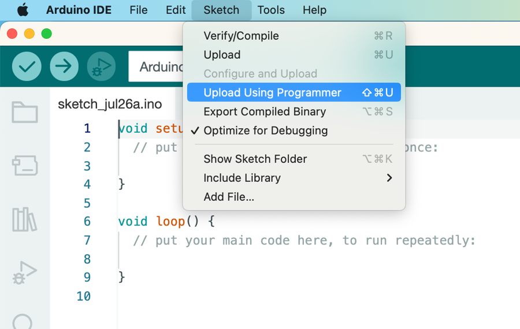Click Show Sketch Folder entry
Image resolution: width=520 pixels, height=329 pixels.
255,159
